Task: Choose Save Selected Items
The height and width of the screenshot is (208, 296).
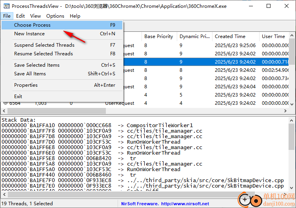Action: click(62, 65)
